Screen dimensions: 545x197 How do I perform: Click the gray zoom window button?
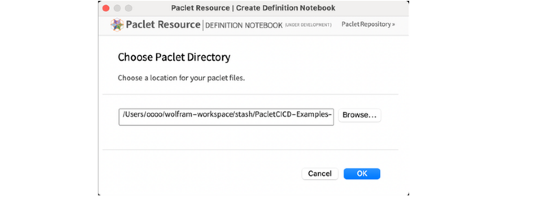point(129,8)
